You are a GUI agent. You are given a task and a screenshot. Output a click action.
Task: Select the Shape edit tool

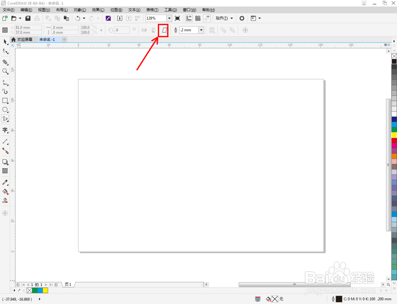tap(5, 51)
